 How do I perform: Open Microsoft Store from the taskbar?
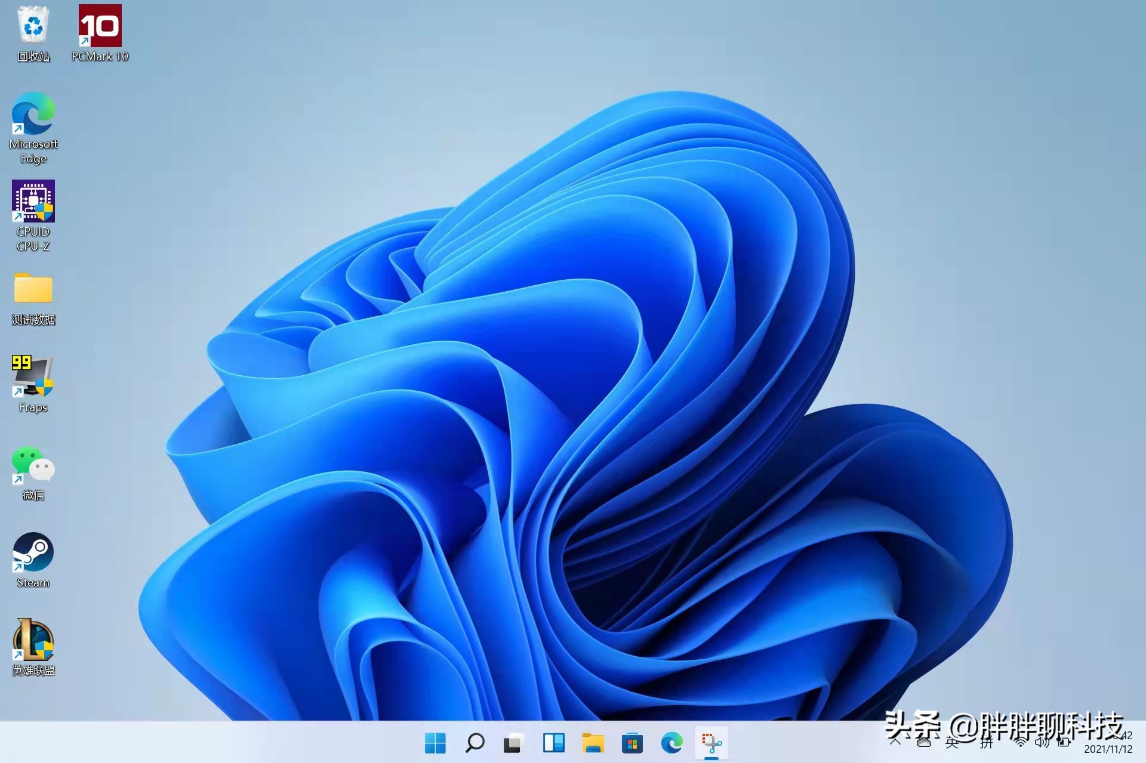[x=633, y=744]
